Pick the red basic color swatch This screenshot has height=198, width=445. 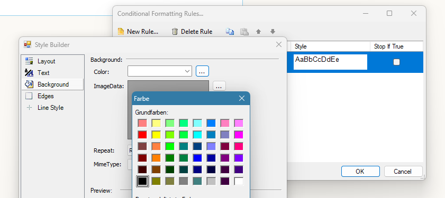coord(142,135)
